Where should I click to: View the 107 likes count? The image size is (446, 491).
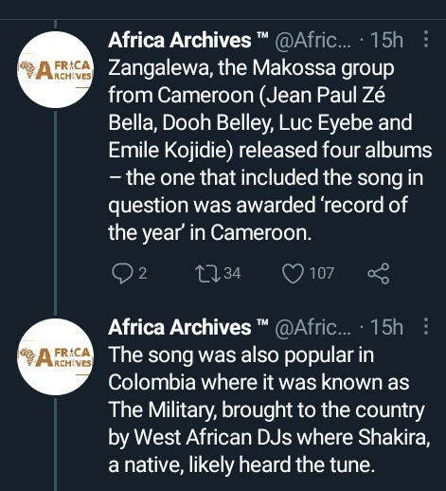(x=322, y=273)
